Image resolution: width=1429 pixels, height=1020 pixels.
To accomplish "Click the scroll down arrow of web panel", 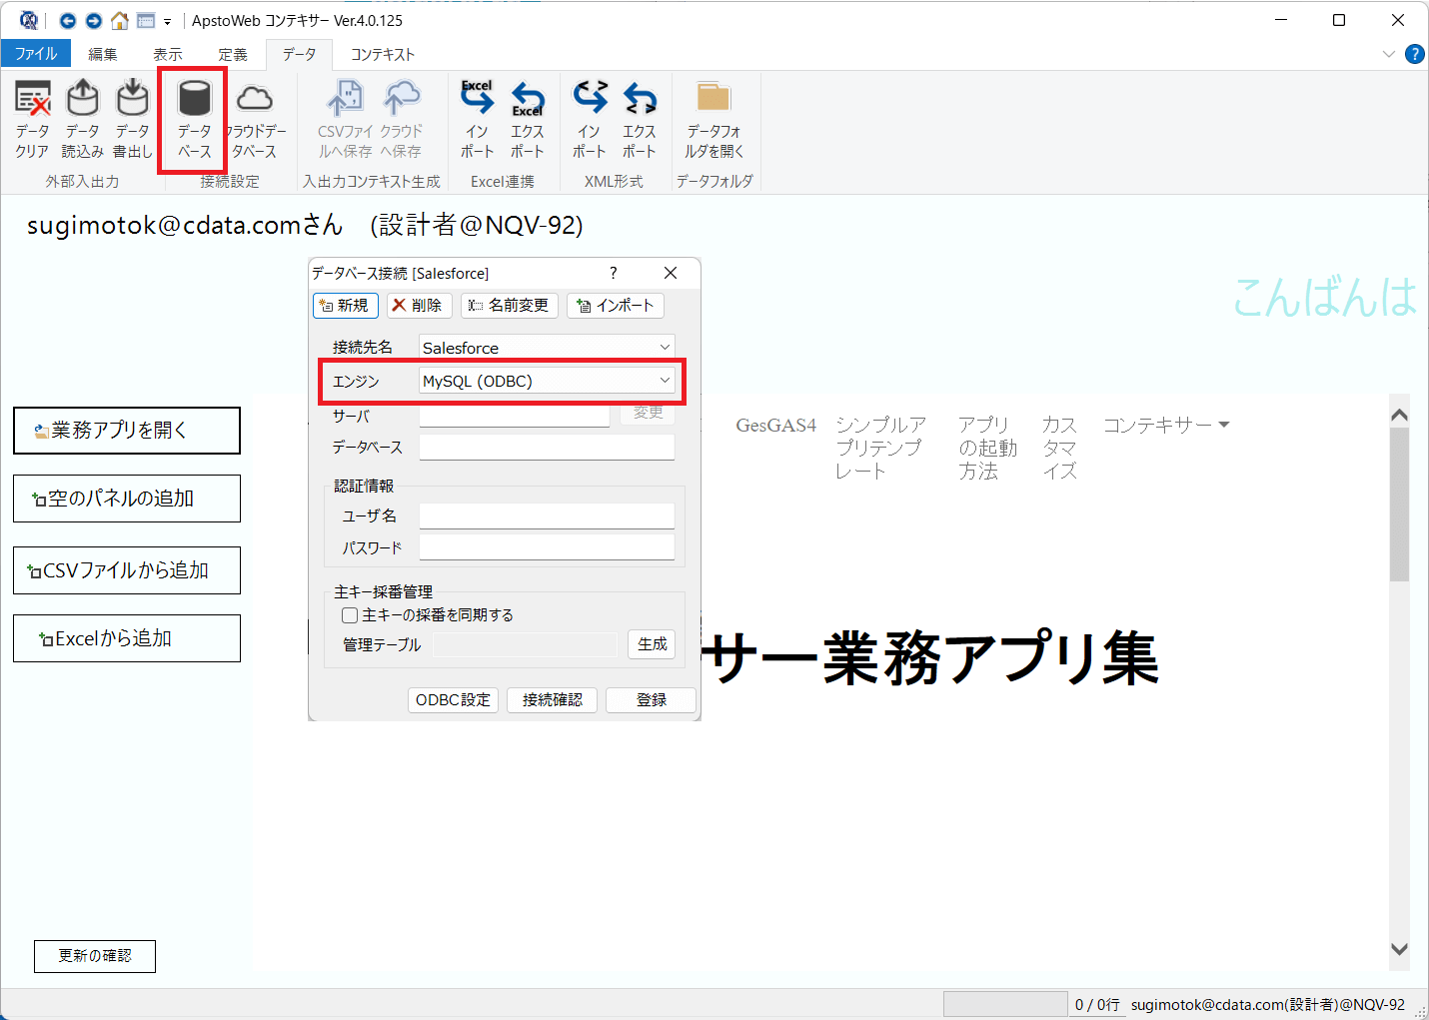I will 1399,949.
